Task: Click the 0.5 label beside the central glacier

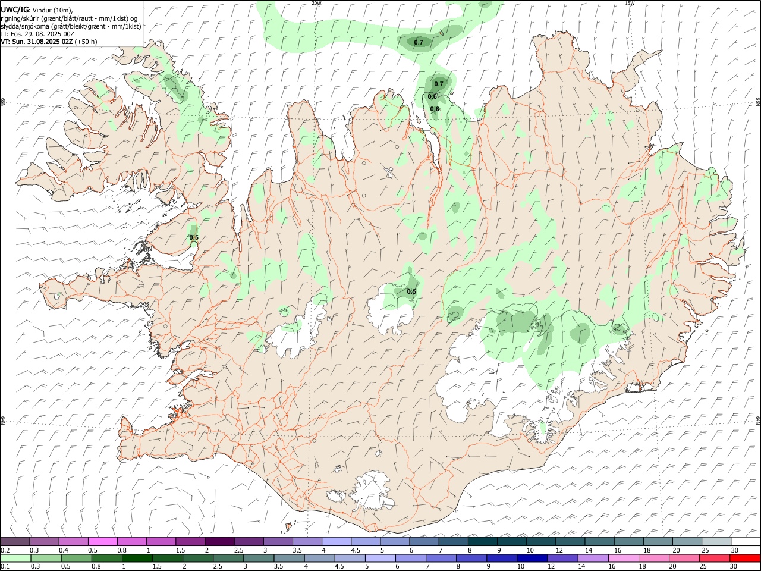Action: pyautogui.click(x=411, y=291)
